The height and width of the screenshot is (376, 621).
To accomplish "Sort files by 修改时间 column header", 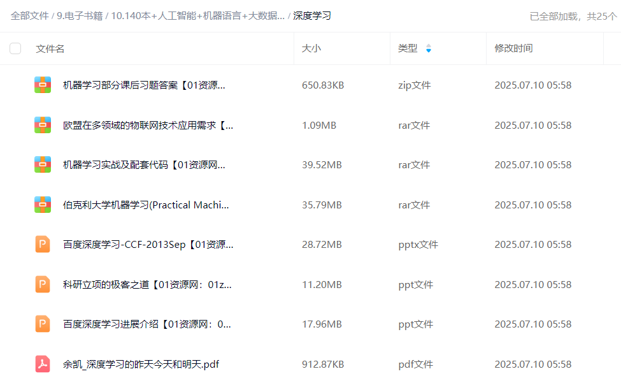I will pyautogui.click(x=513, y=48).
